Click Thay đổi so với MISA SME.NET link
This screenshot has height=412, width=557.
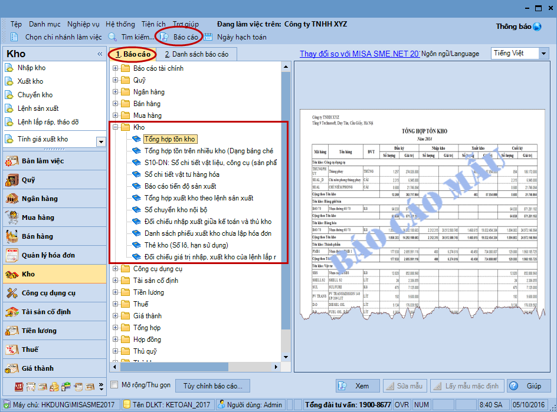pyautogui.click(x=359, y=54)
